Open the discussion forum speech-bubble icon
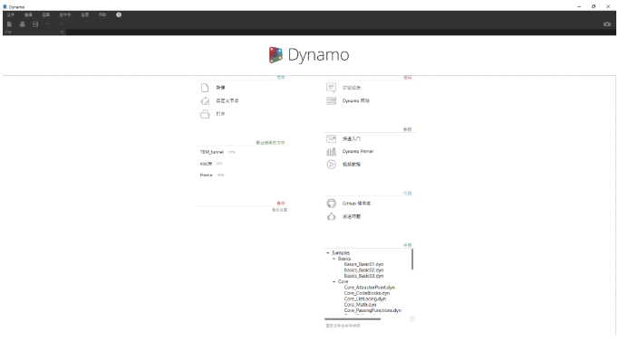619x341 pixels. 331,87
